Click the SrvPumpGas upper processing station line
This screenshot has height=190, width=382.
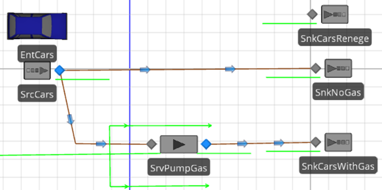(x=161, y=126)
